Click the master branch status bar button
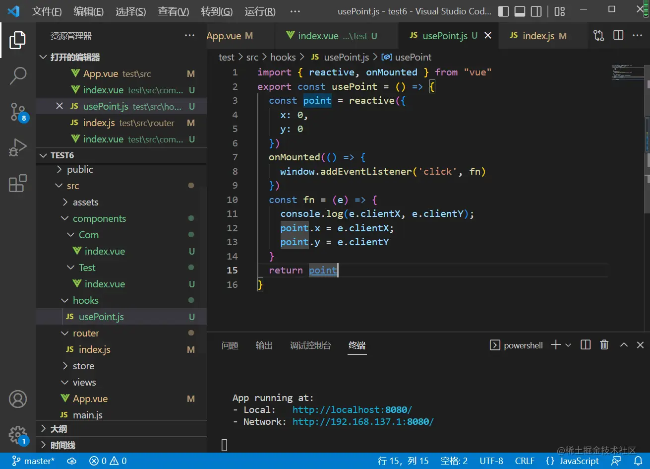The width and height of the screenshot is (650, 469). click(33, 461)
